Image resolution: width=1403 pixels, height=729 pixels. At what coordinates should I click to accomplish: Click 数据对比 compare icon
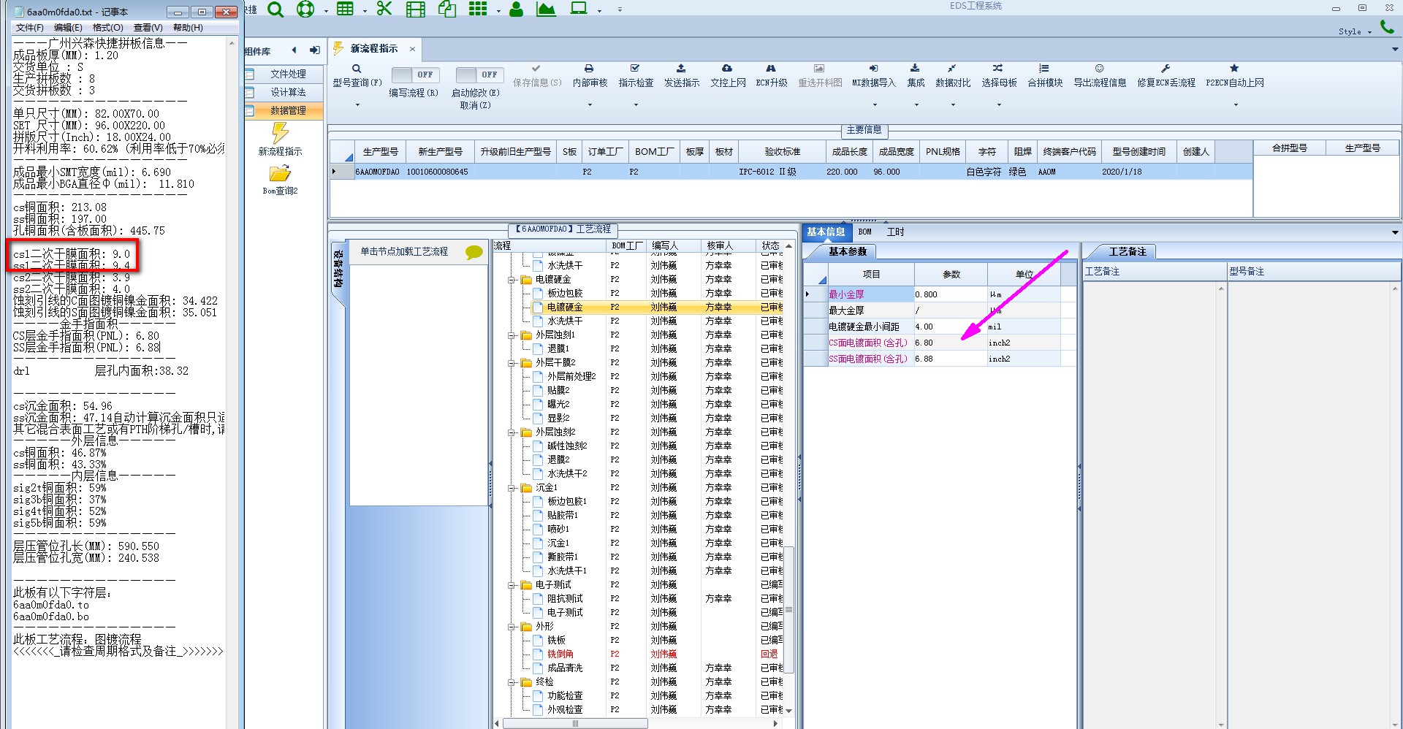tap(952, 69)
